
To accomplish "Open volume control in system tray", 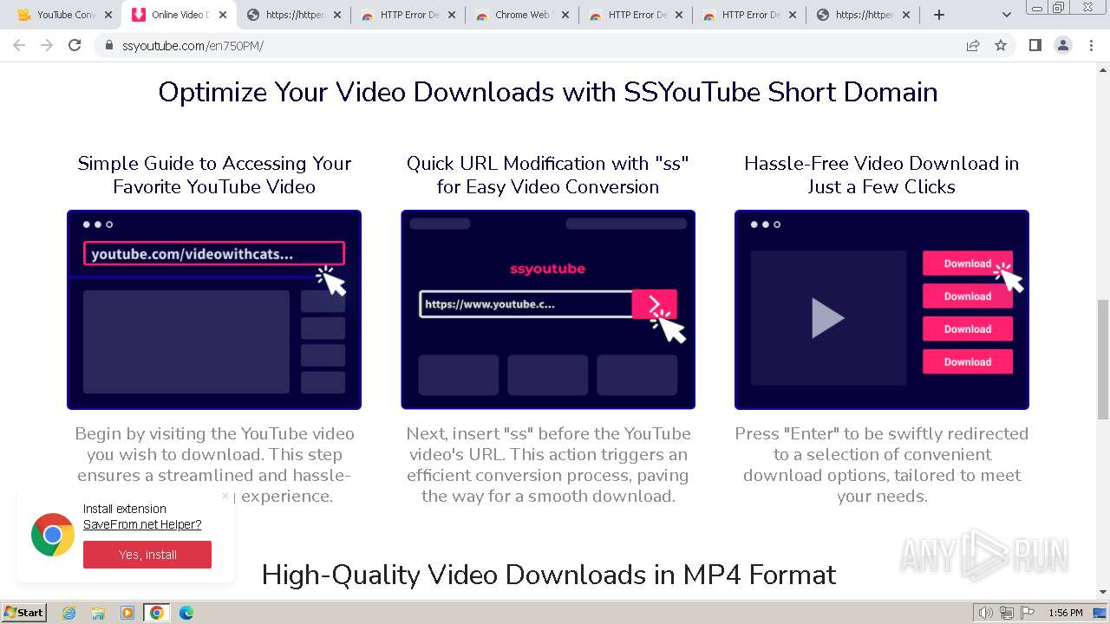I will click(x=986, y=613).
